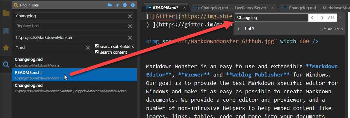Close the Changelog.md – LiveReloadServer tab
350x118 pixels.
tap(272, 8)
